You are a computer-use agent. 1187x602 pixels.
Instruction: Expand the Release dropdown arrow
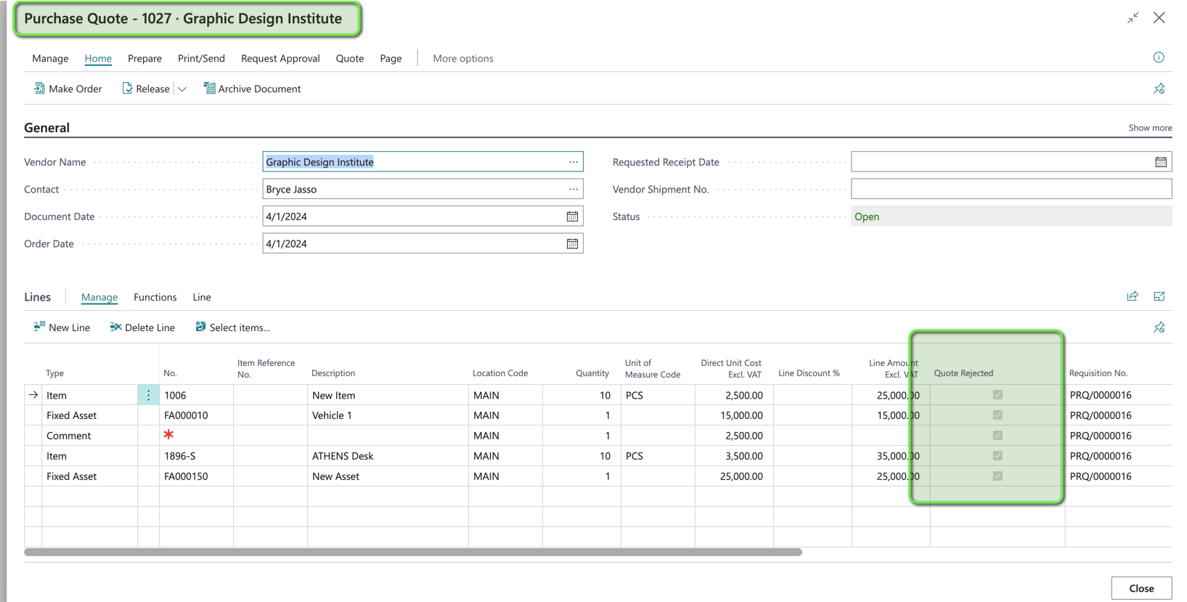(182, 89)
